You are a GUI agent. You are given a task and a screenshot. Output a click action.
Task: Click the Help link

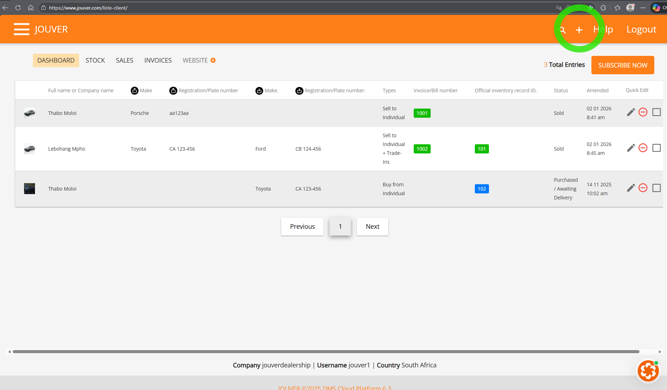pos(603,29)
